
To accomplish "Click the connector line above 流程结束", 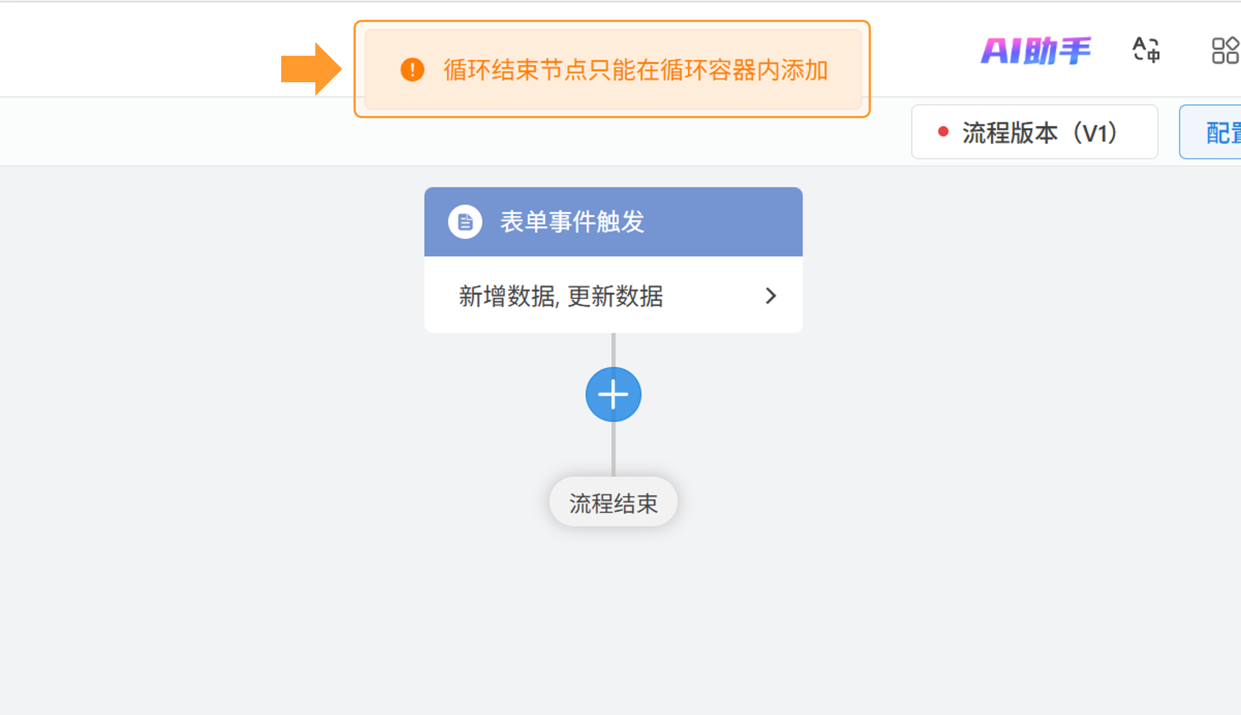I will pos(613,449).
